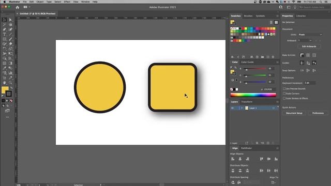Click the first icon at Layers panel bottom
Image resolution: width=331 pixels, height=186 pixels.
click(x=247, y=143)
